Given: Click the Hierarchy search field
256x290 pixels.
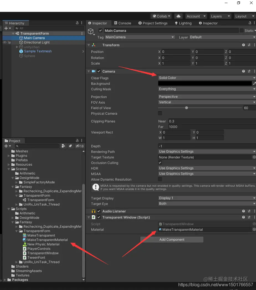Looking at the screenshot, I should point(50,28).
